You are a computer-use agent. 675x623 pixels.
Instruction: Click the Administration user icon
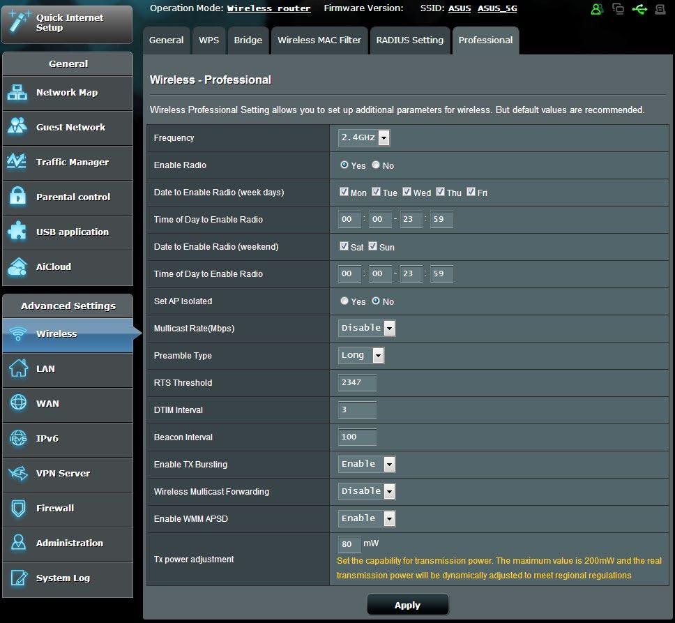pos(18,543)
